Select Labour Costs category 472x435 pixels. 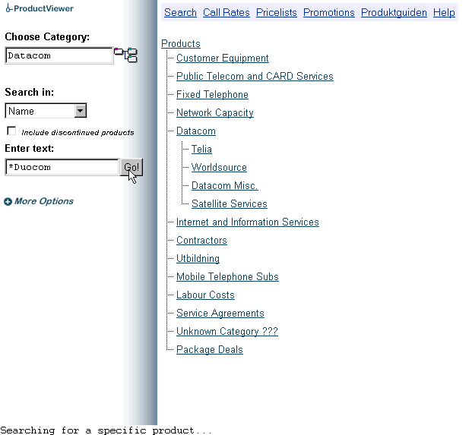(205, 295)
